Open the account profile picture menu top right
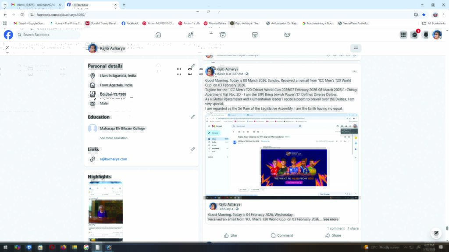 tap(436, 35)
